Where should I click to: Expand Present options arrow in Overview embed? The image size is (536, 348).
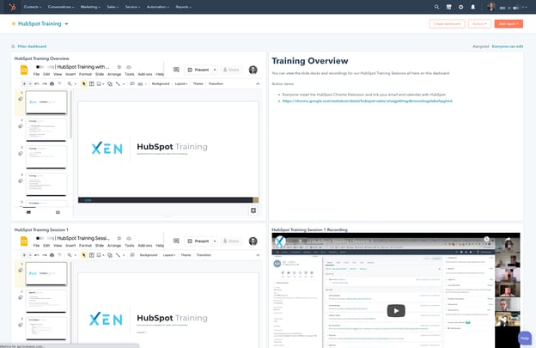(215, 70)
